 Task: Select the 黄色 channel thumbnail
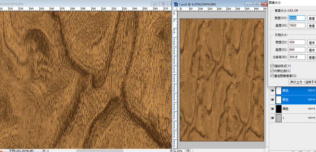click(278, 91)
